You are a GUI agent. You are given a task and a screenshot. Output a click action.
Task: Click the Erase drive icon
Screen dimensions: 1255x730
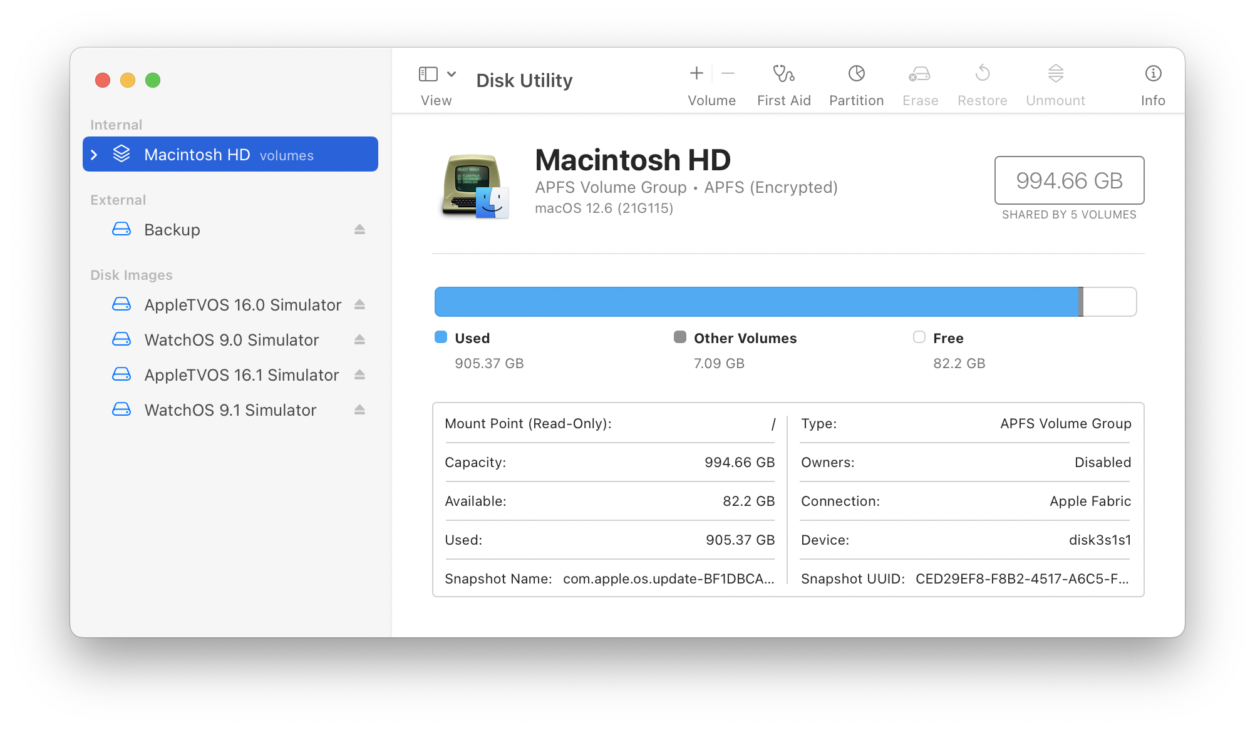click(919, 74)
